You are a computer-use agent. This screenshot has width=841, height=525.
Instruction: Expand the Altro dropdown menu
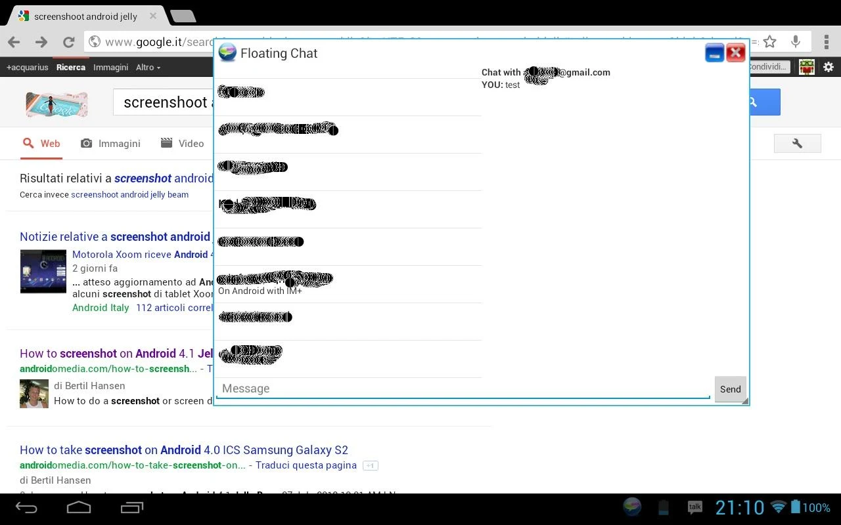coord(148,67)
